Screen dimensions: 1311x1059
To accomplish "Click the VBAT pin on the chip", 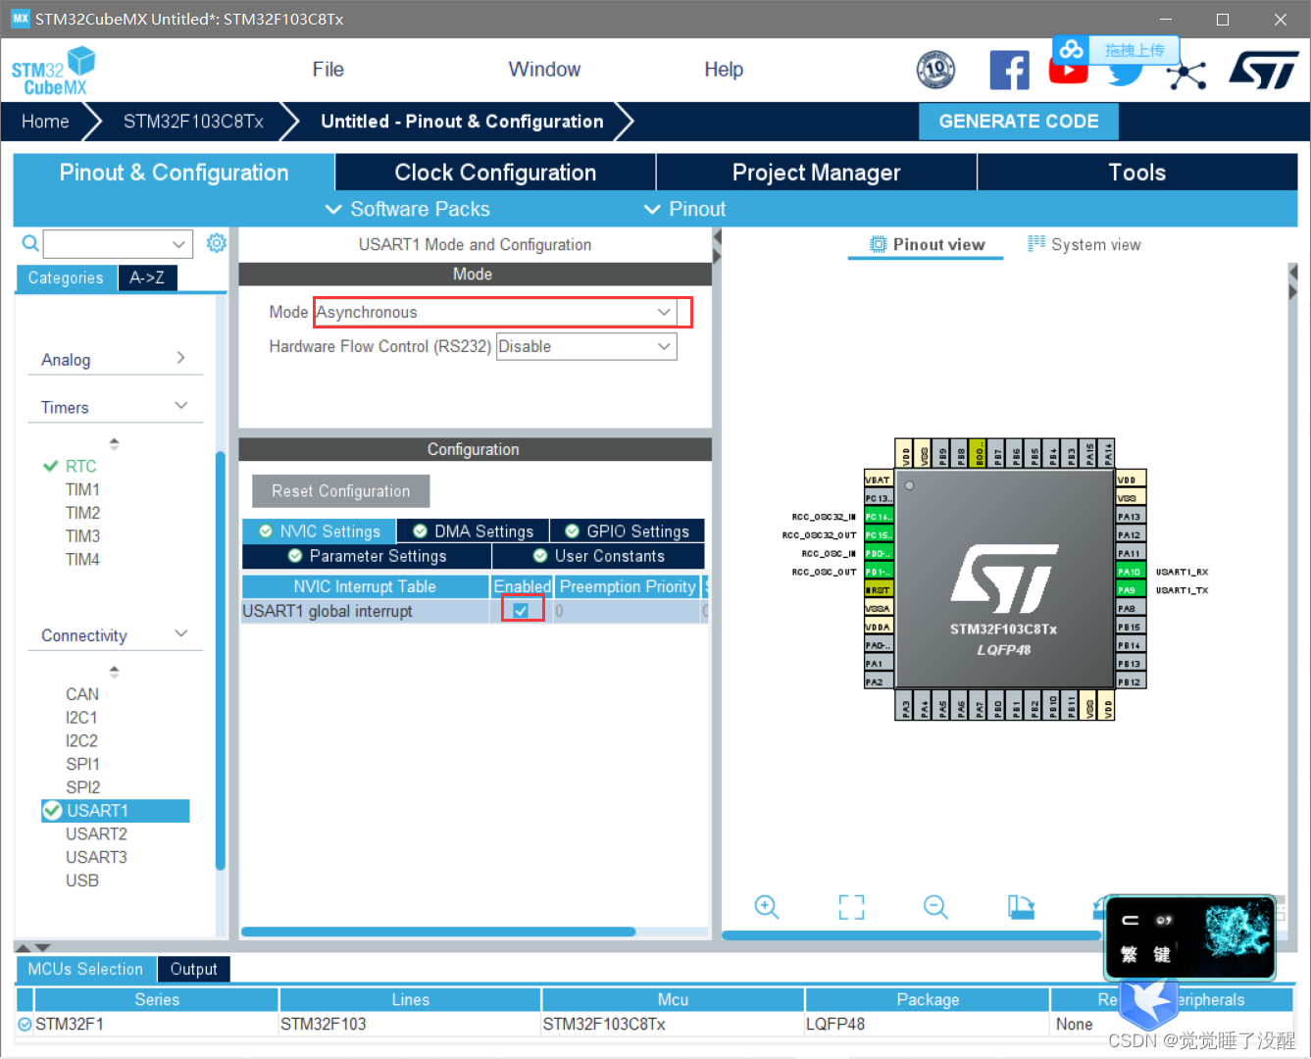I will coord(878,479).
